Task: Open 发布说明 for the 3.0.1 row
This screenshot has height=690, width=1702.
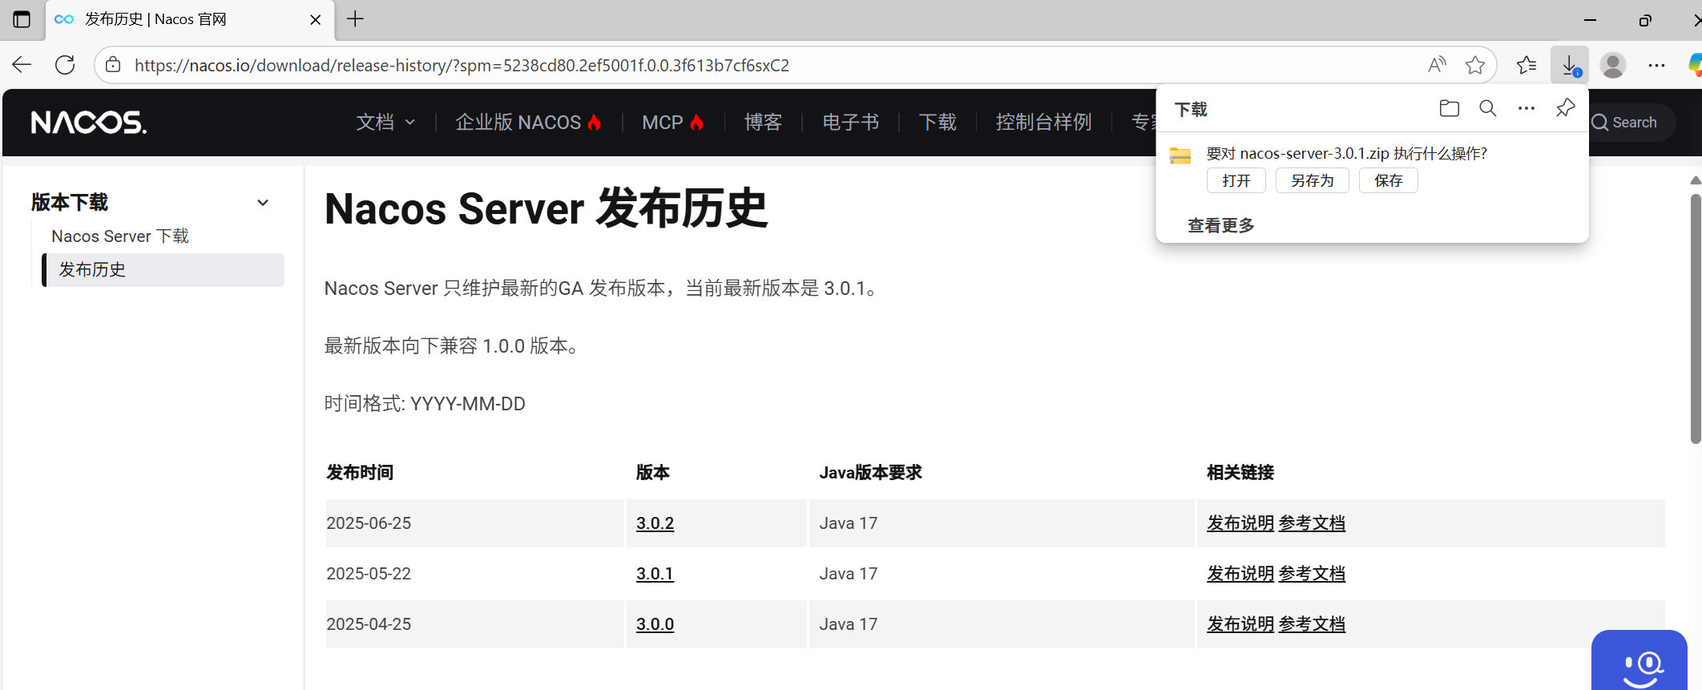Action: [x=1240, y=573]
